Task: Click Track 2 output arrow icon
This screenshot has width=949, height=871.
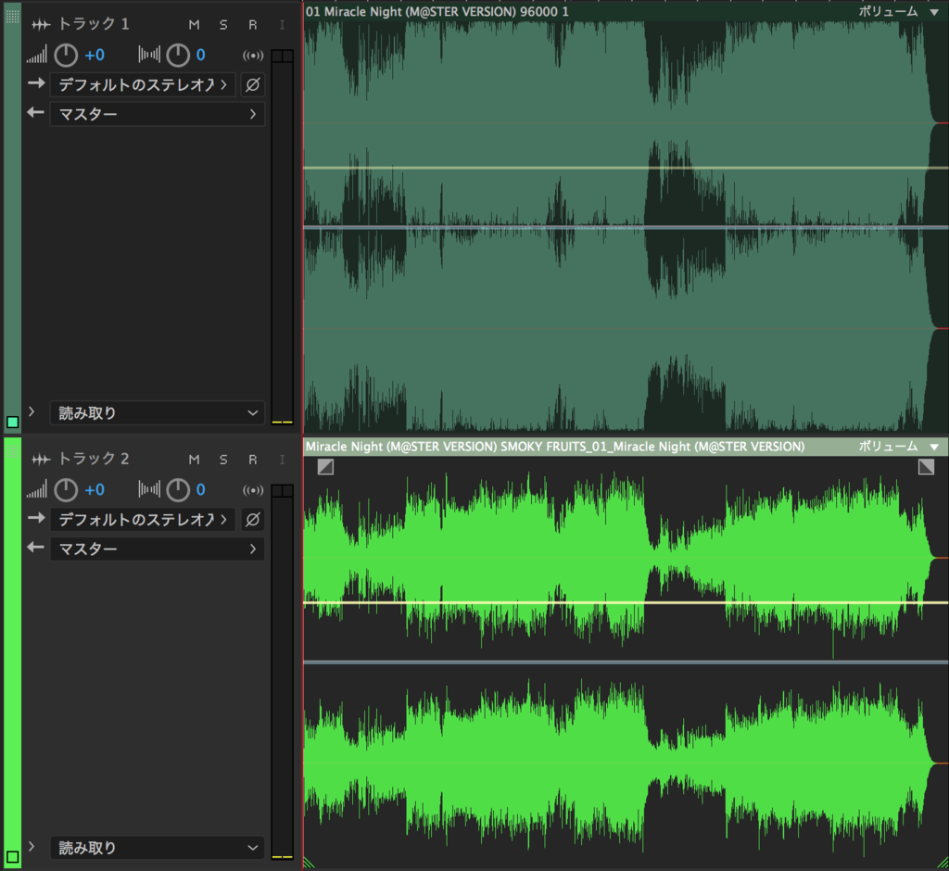Action: pos(36,548)
